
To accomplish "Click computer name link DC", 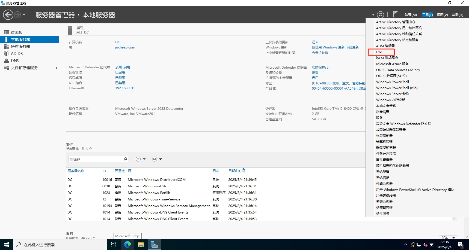I will point(118,42).
